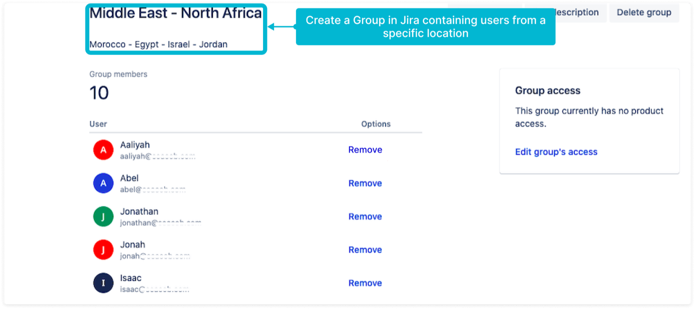Select the Middle East - North Africa title
This screenshot has height=309, width=695.
(x=176, y=13)
